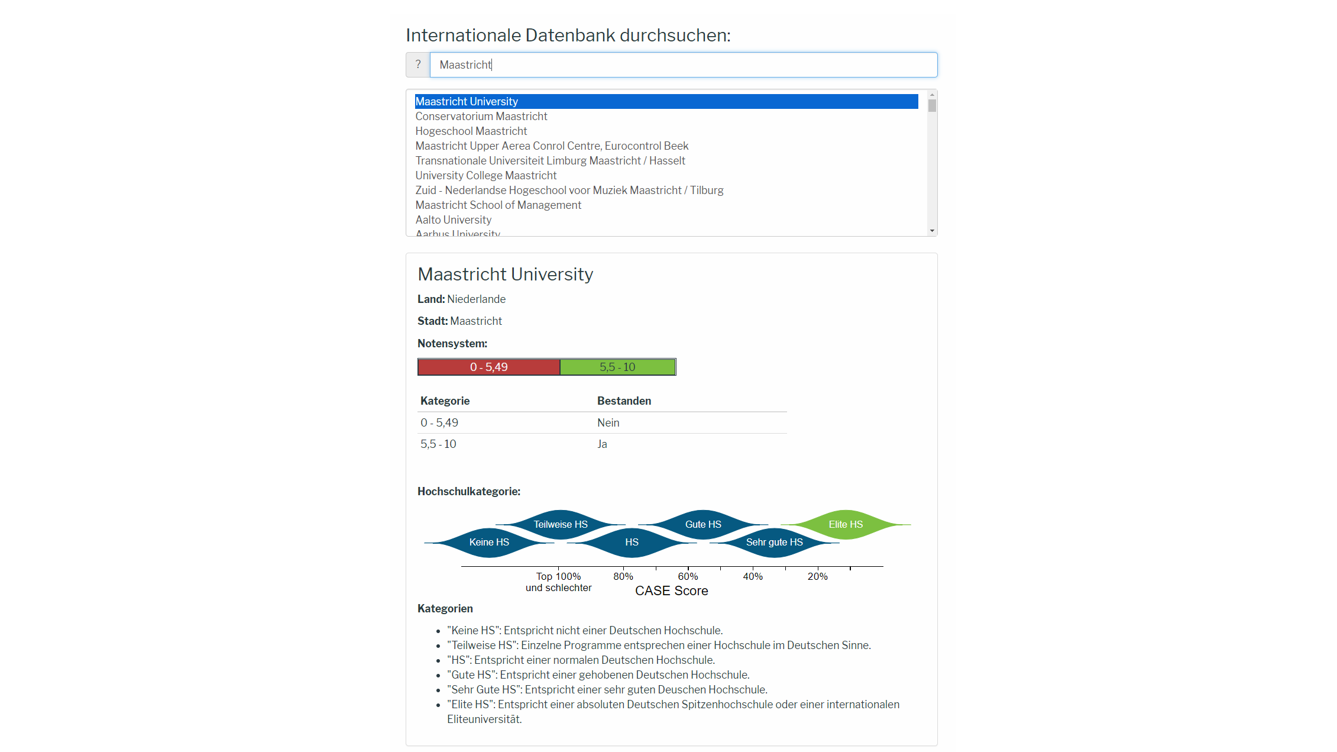Choose Hogeschool Maastricht in the list
1337x752 pixels.
pyautogui.click(x=666, y=131)
